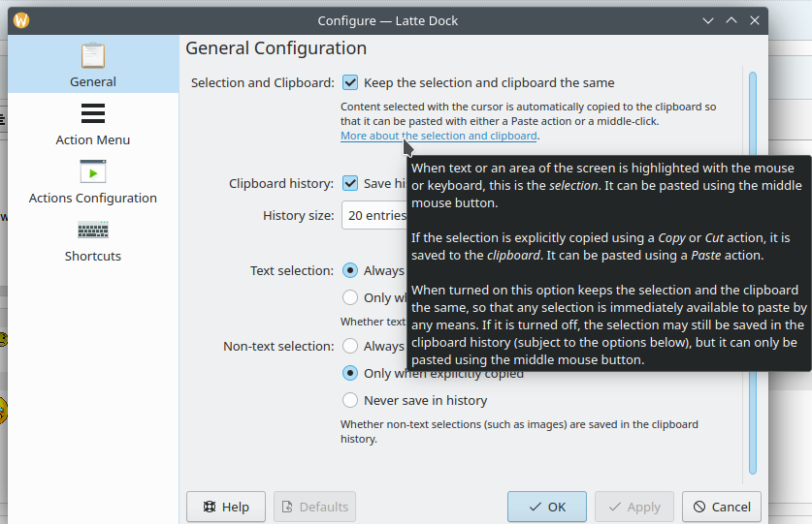Open the Shortcuts keyboard icon

[93, 231]
